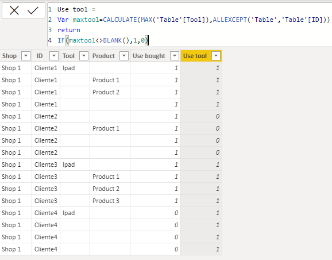Click the 'return' keyword in formula bar

(x=68, y=30)
